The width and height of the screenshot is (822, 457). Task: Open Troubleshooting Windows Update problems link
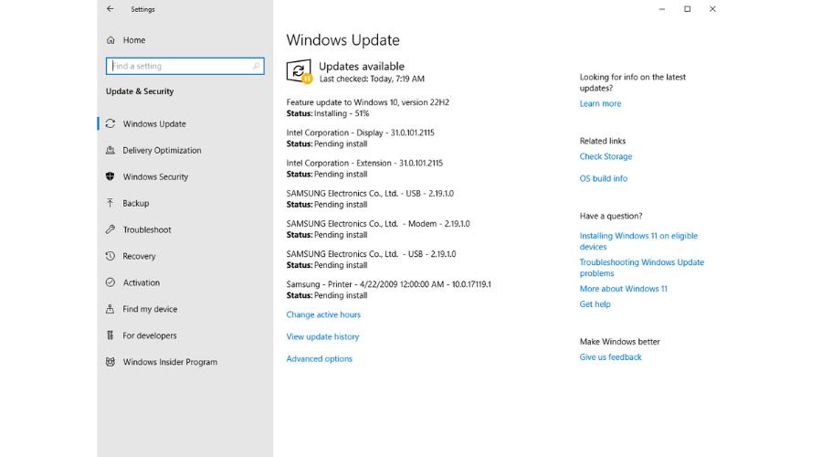coord(642,268)
